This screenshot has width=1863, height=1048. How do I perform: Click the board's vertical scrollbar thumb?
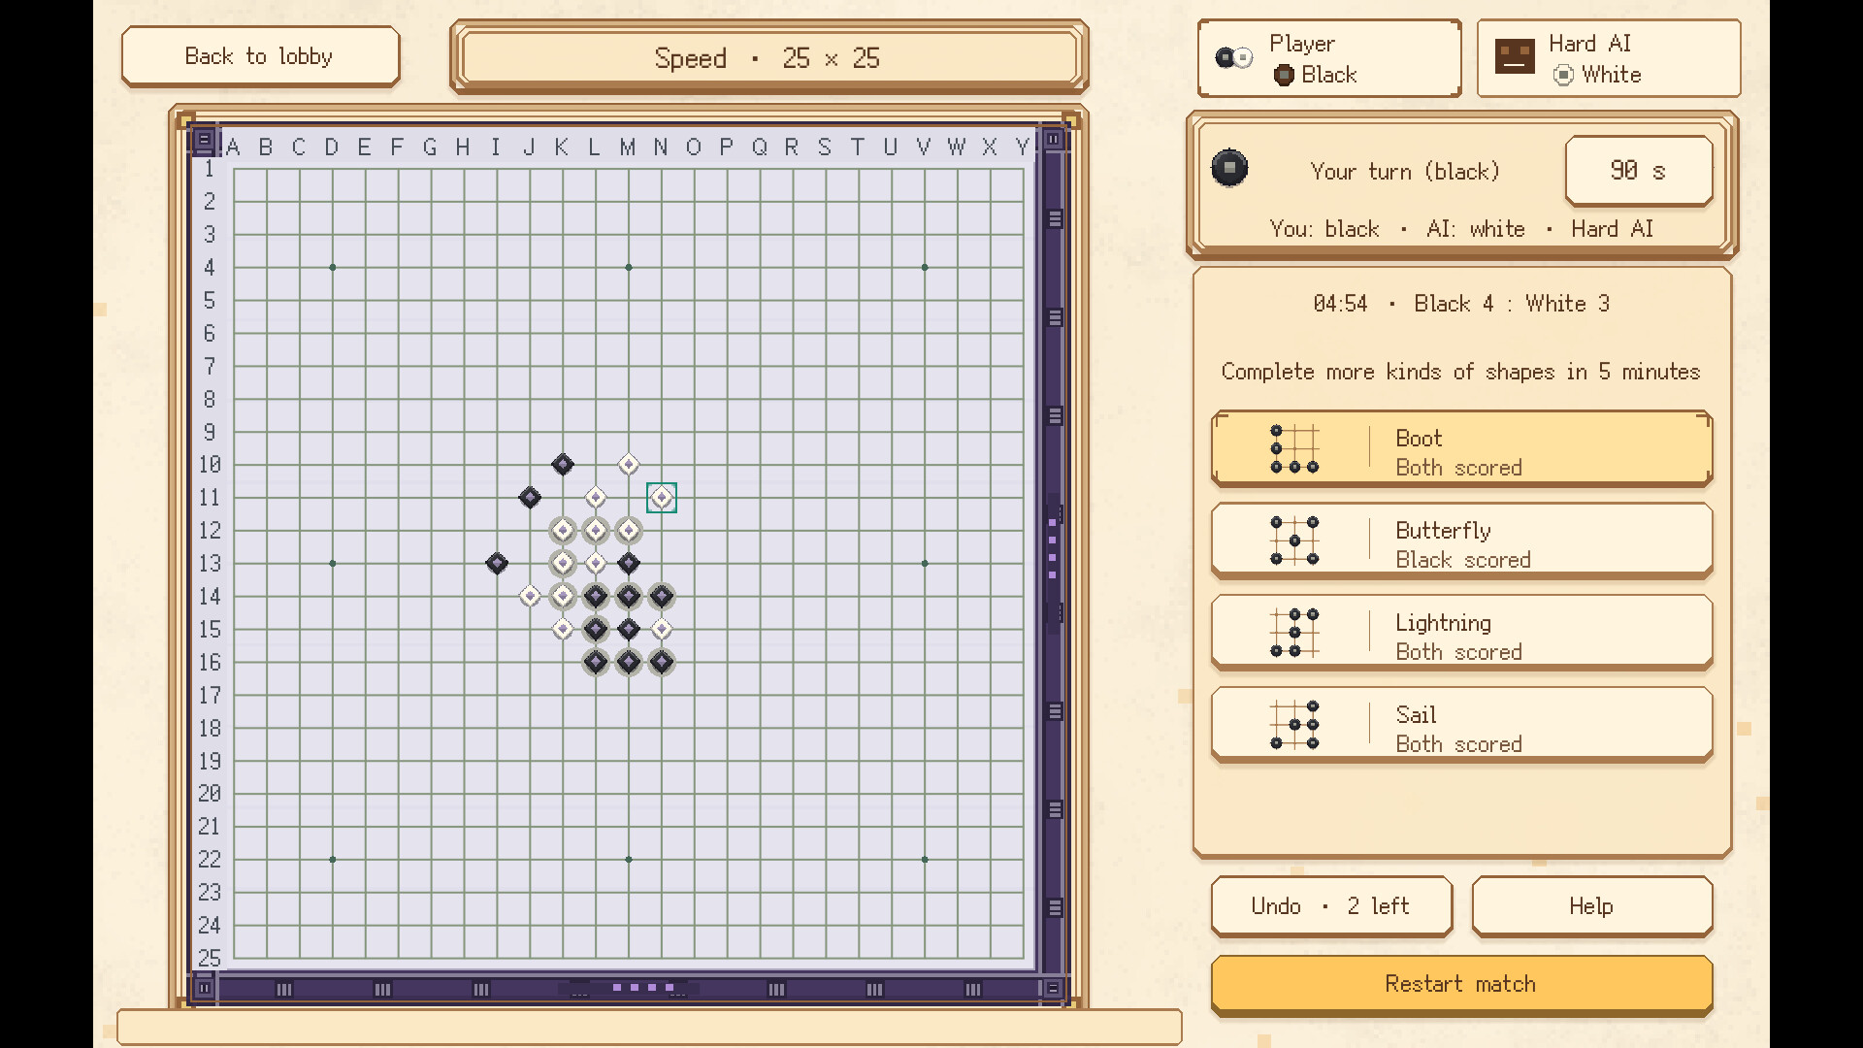[1054, 563]
